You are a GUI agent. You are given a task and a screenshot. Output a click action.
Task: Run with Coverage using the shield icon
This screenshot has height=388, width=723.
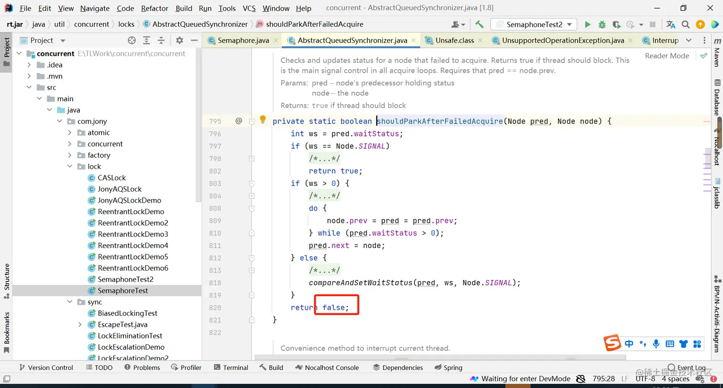(x=616, y=24)
